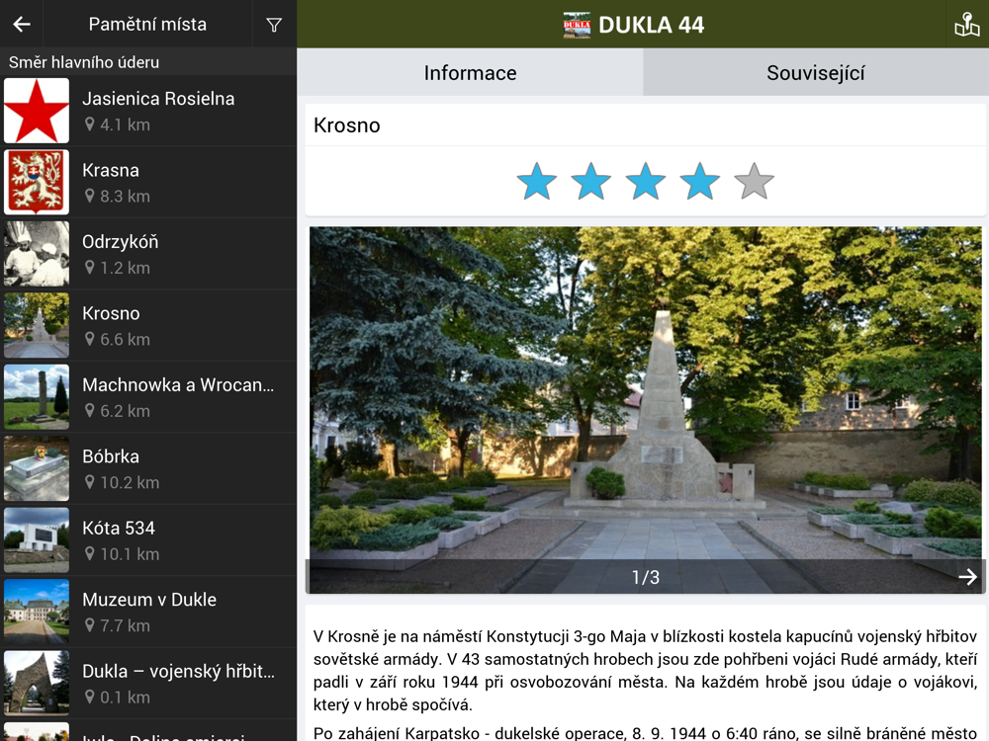Open the Kóta 534 thumbnail
The height and width of the screenshot is (741, 989).
[37, 540]
